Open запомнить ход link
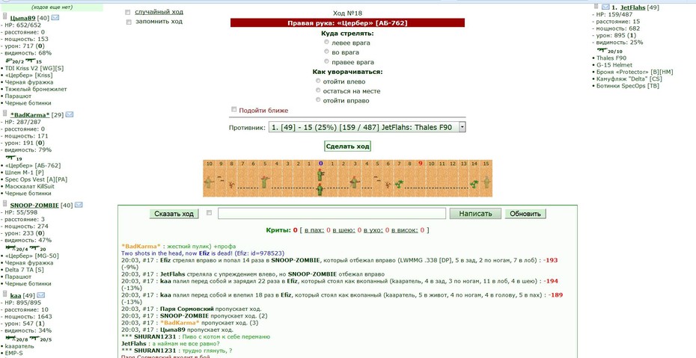Image resolution: width=696 pixels, height=358 pixels. (x=159, y=21)
